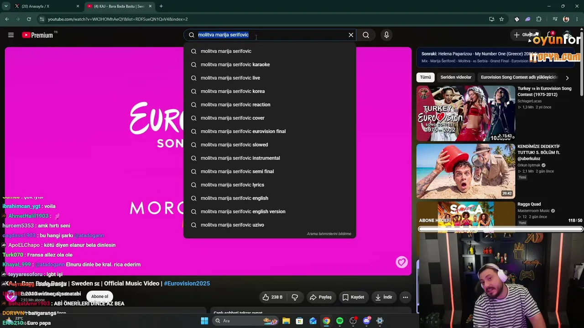Select the Seriden videolar chip

[x=456, y=77]
